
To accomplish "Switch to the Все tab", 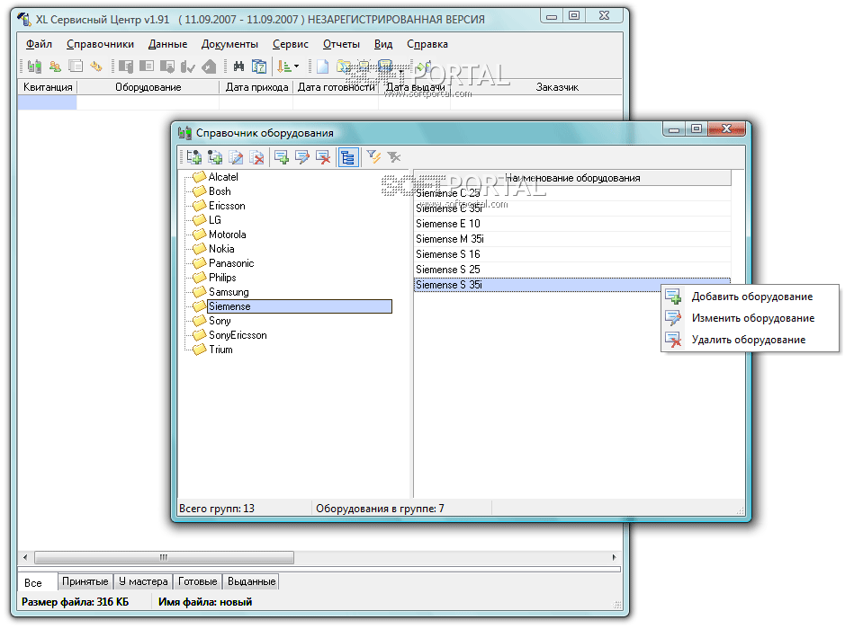I will (37, 582).
